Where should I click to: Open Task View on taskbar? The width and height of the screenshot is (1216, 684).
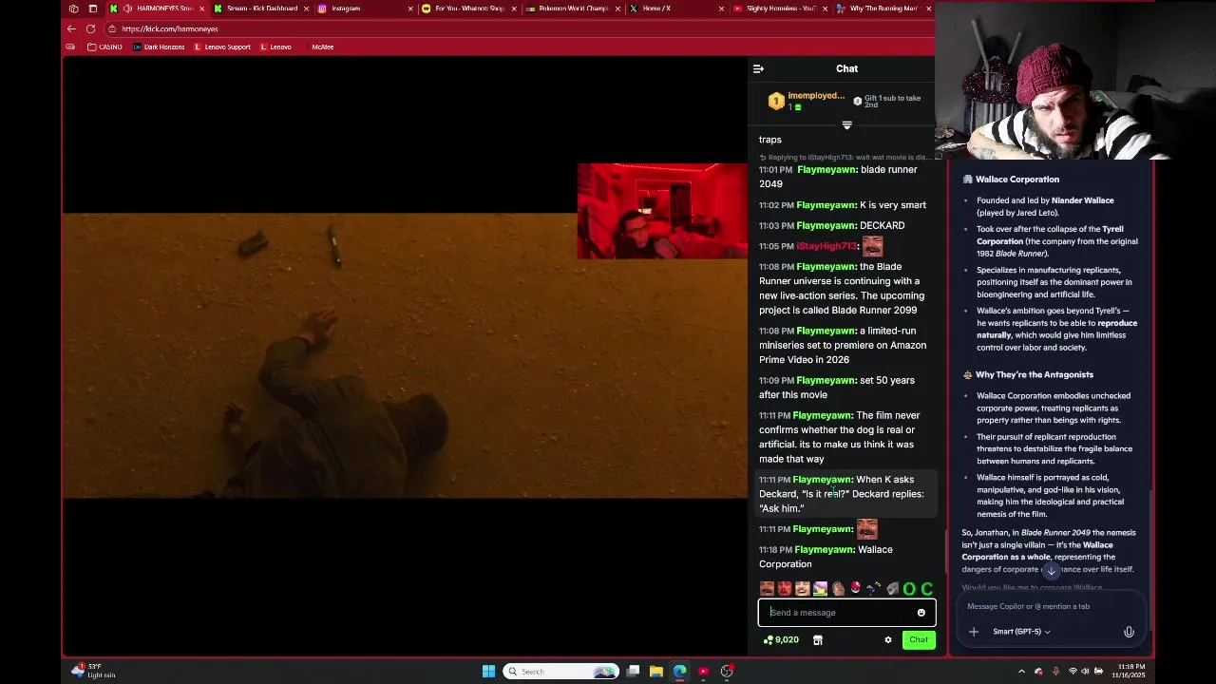[633, 672]
